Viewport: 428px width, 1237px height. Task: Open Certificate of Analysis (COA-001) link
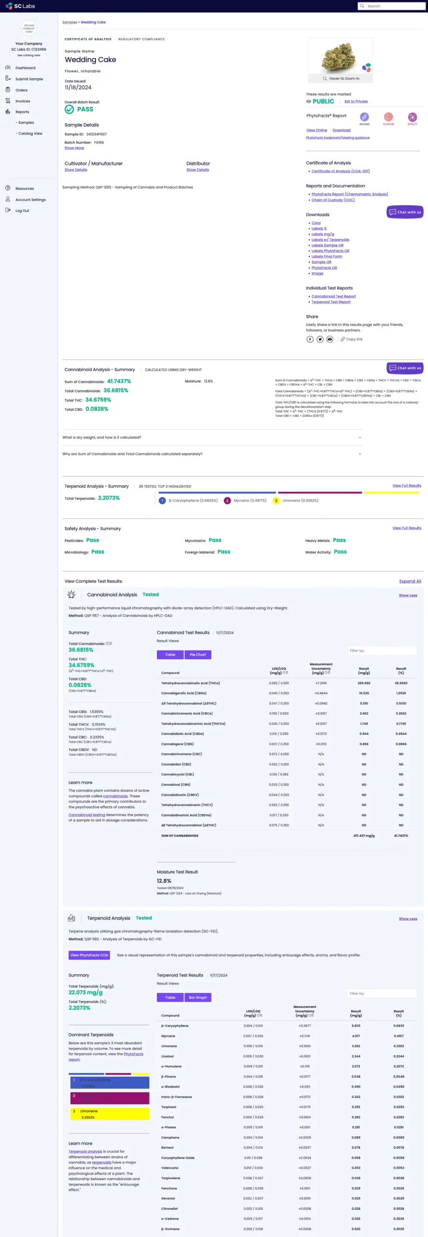coord(341,171)
